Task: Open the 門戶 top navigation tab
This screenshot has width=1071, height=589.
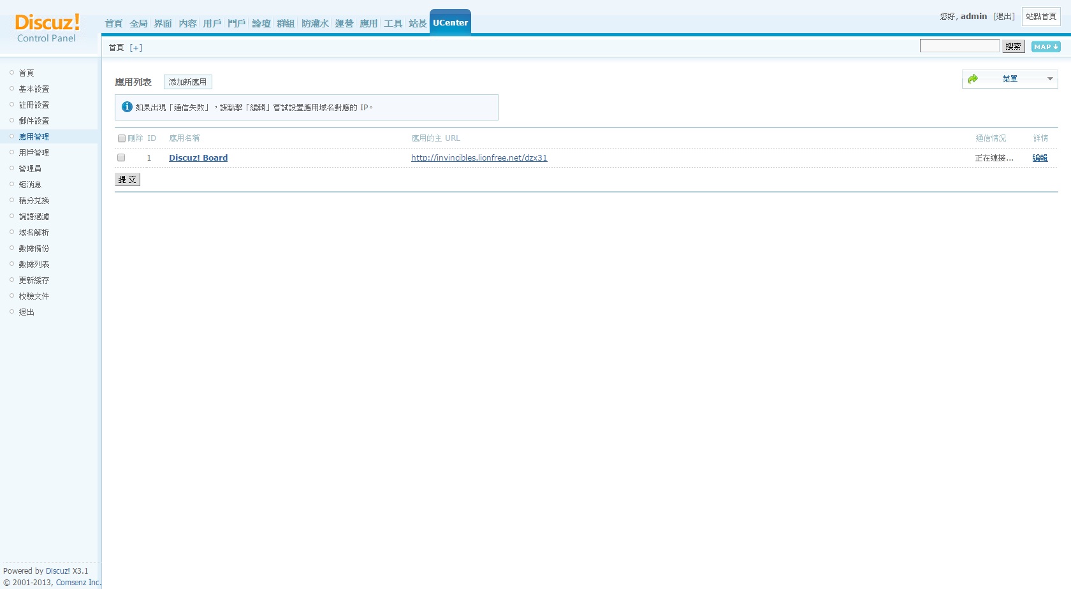Action: [237, 24]
